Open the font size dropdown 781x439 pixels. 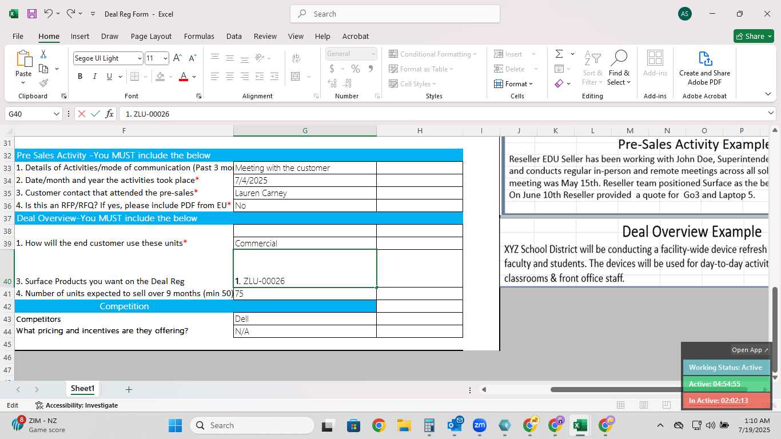(x=165, y=58)
